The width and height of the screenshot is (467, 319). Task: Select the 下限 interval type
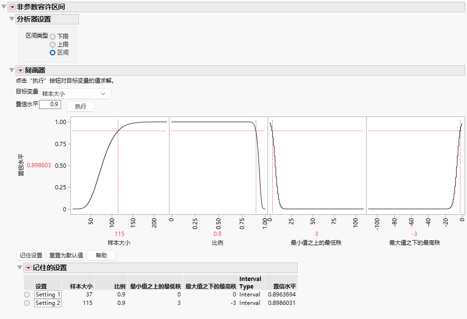53,37
